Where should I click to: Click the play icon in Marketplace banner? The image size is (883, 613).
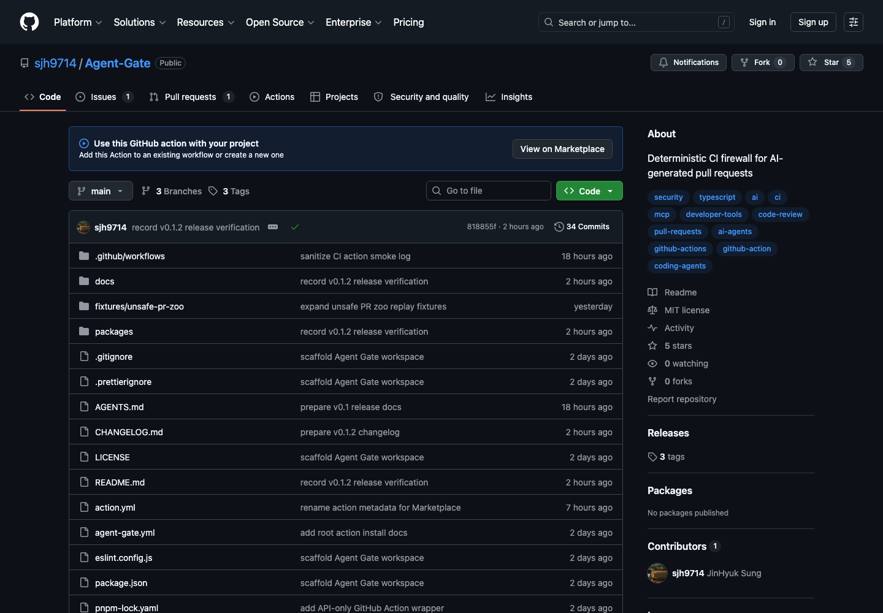84,143
